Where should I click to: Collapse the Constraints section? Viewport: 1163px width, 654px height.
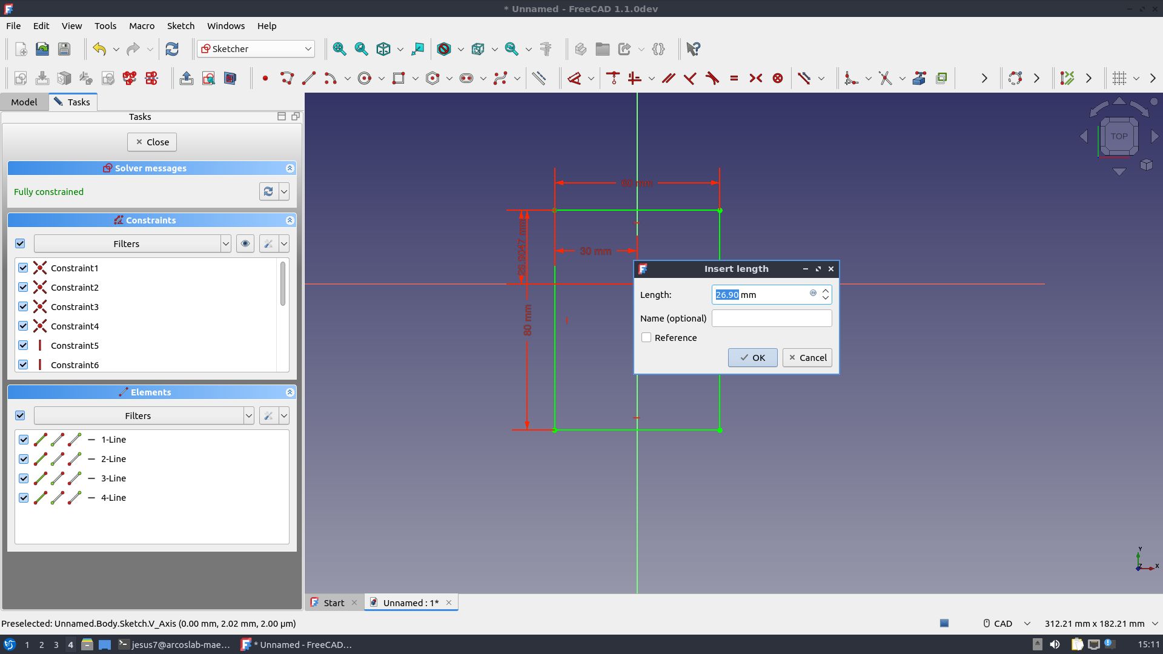pos(290,220)
